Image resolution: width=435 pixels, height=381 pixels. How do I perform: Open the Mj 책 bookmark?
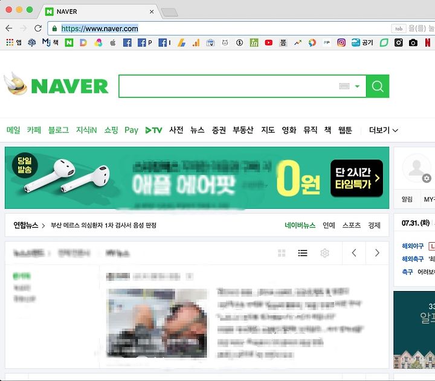[50, 42]
